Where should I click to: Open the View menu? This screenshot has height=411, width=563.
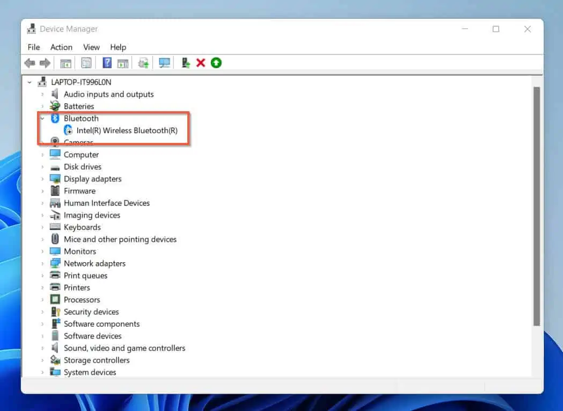(x=91, y=47)
